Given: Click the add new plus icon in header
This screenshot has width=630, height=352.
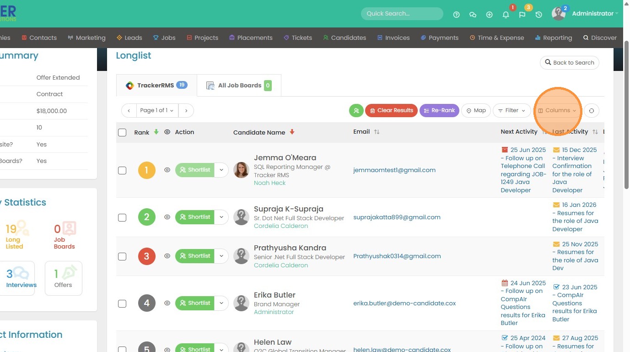Looking at the screenshot, I should [489, 14].
